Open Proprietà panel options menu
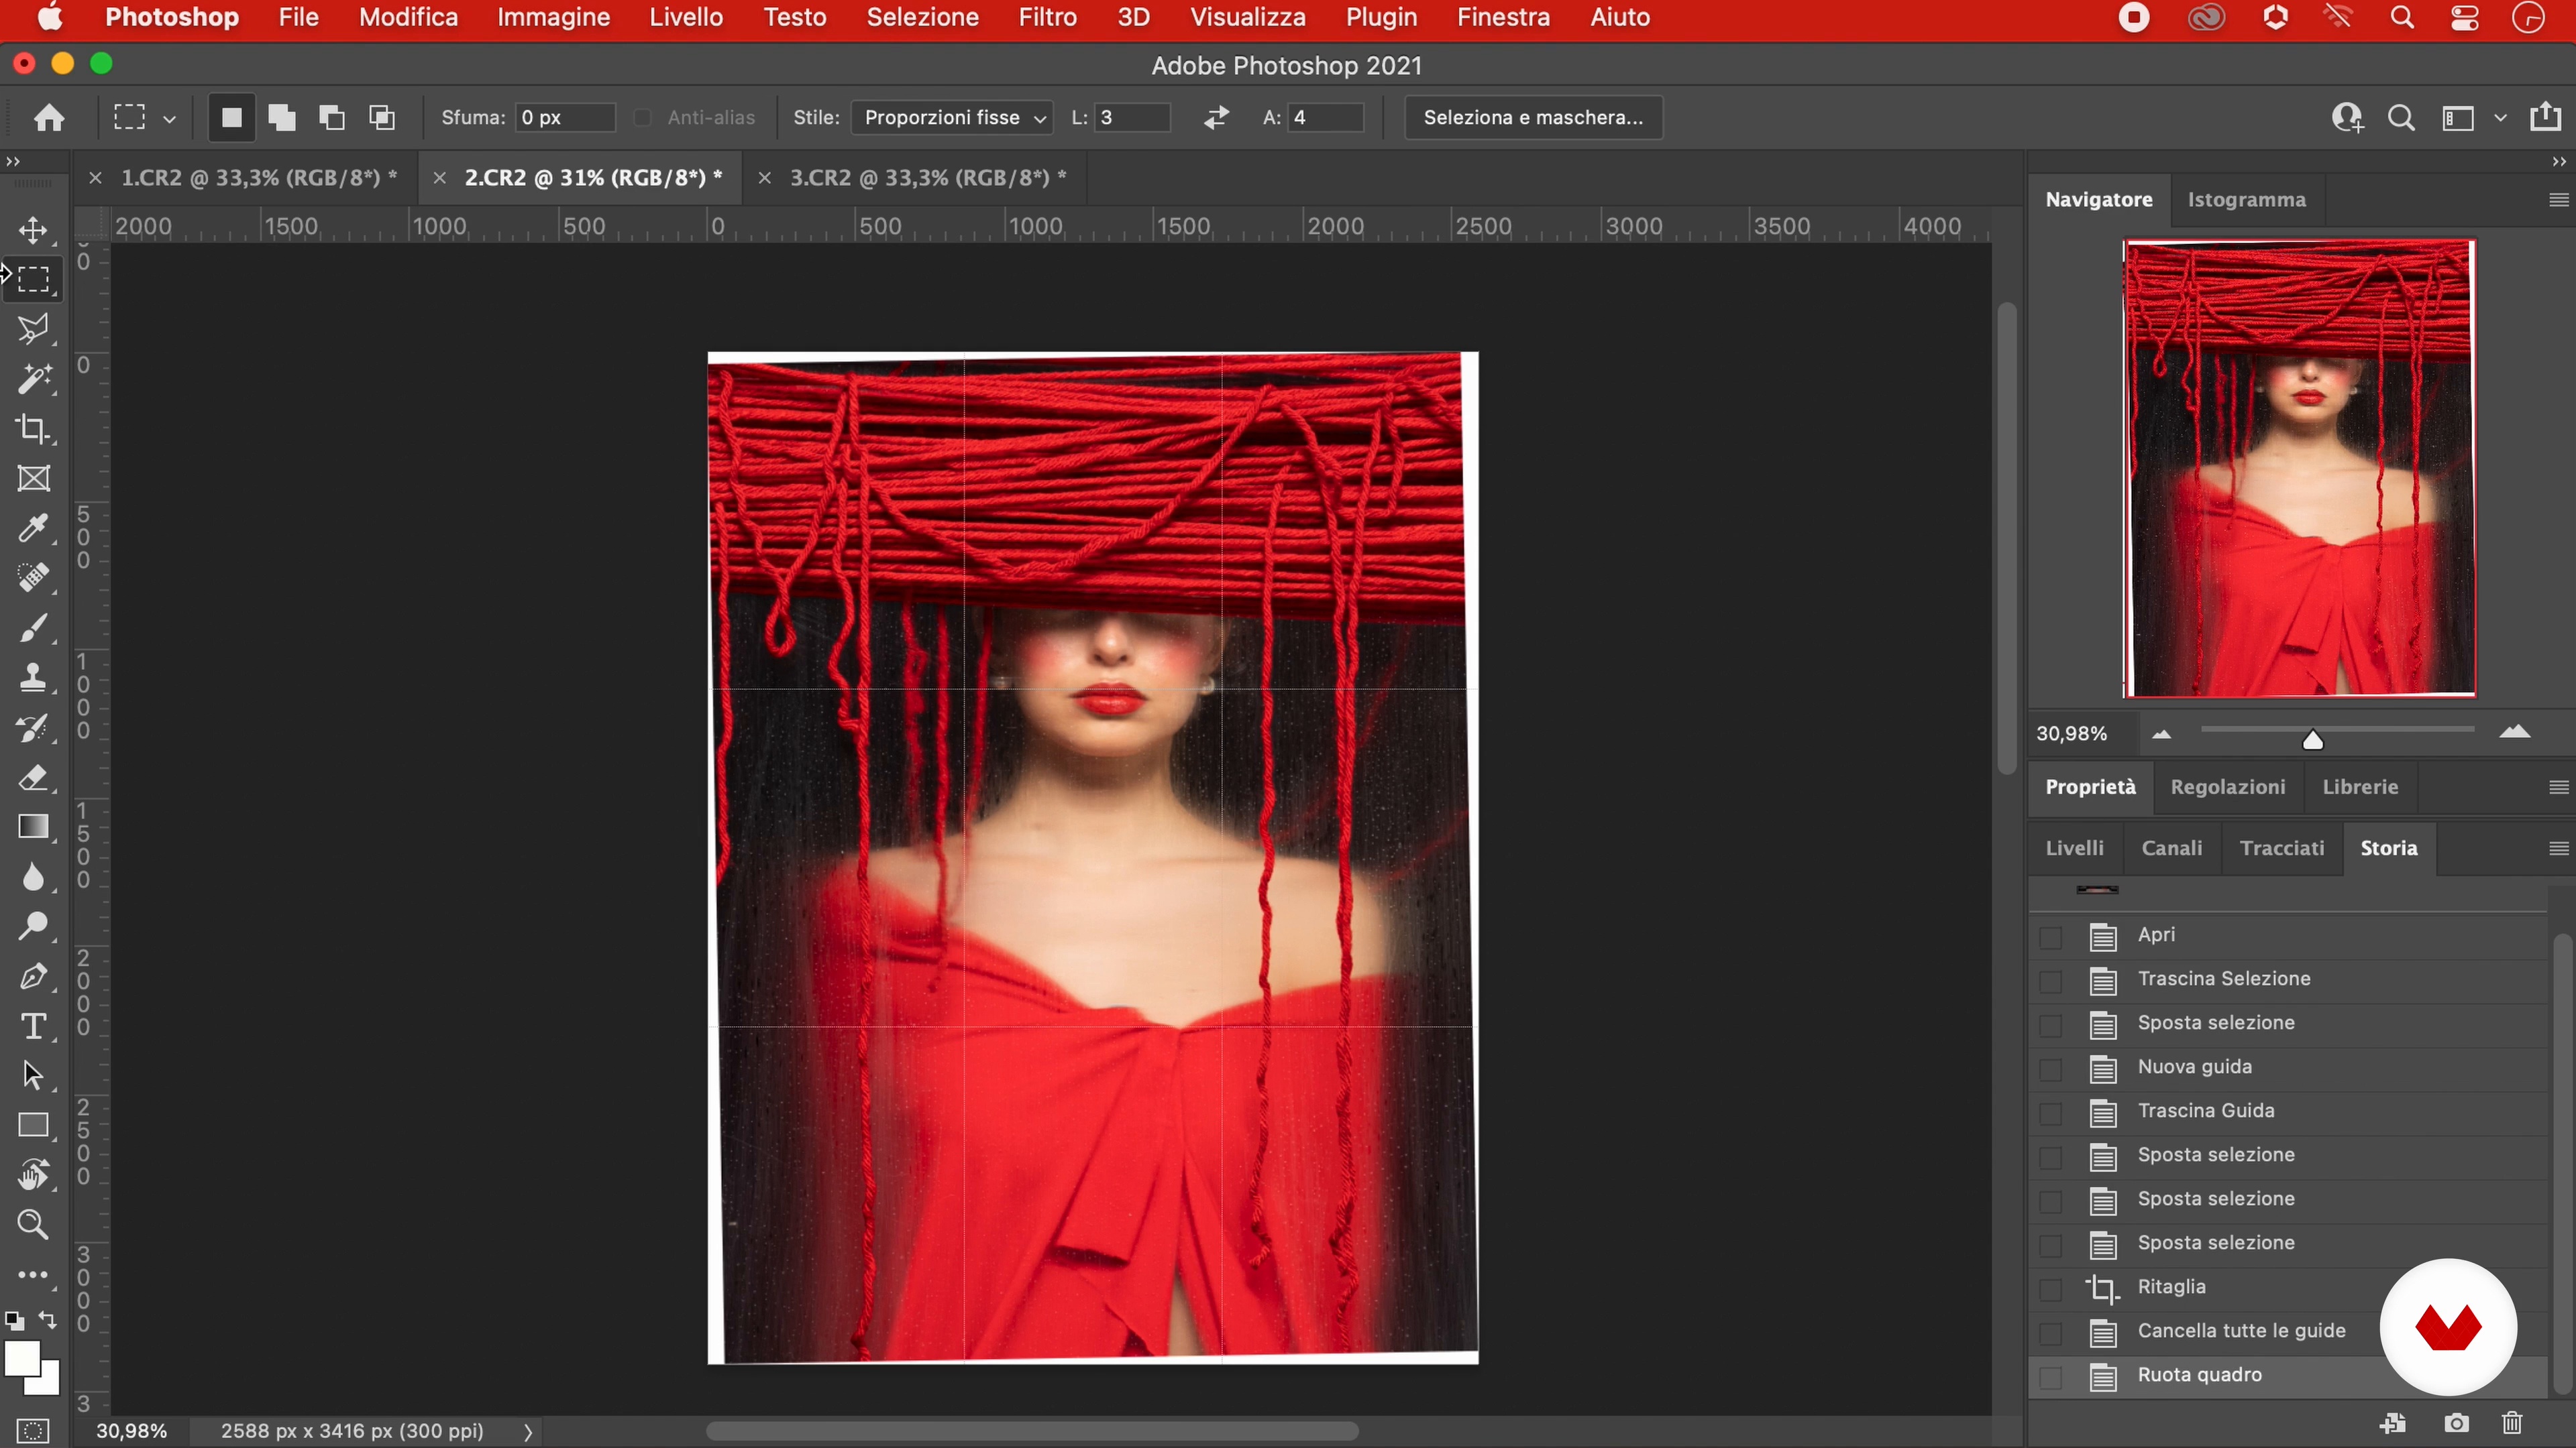The image size is (2576, 1448). click(2558, 788)
